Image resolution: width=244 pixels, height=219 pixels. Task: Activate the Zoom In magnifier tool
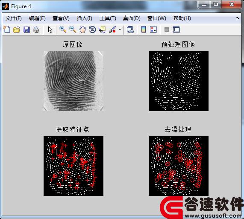click(63, 29)
